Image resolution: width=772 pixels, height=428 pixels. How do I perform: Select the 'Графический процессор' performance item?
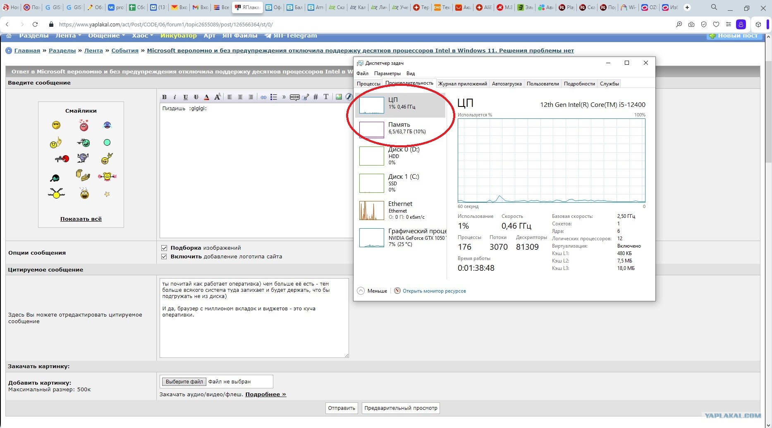pyautogui.click(x=400, y=237)
